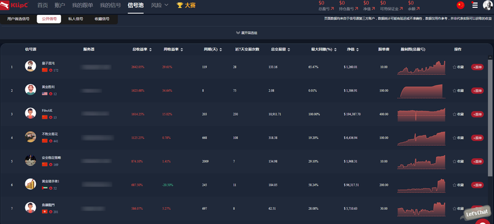
Task: Toggle favorite star for the 687.50% signal
Action: coord(454,185)
